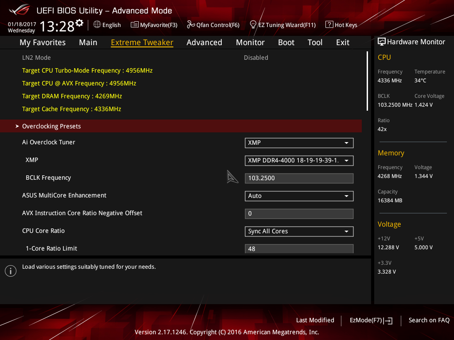Click the EZ Tuning Wizard bulb icon
Viewport: 454px width, 340px height.
[x=253, y=25]
